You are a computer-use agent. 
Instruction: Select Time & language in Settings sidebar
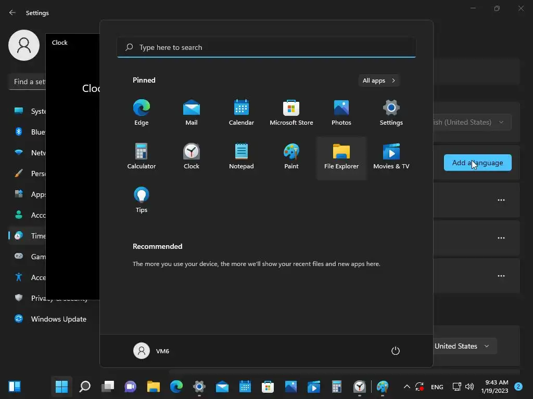tap(27, 236)
